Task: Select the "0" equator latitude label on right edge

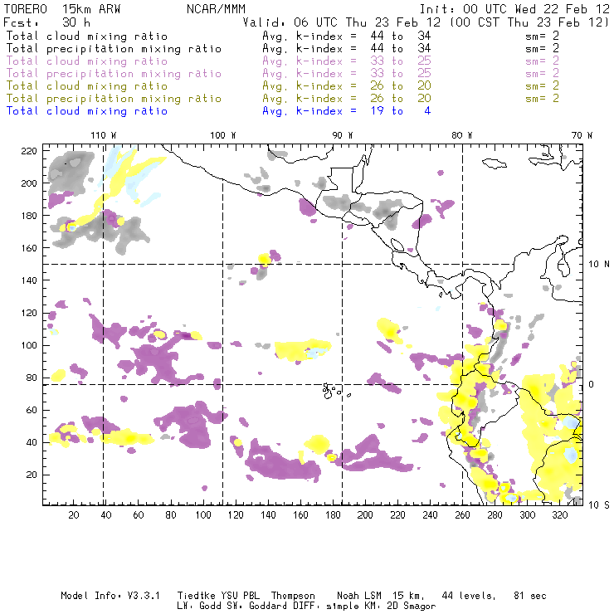Action: (592, 384)
